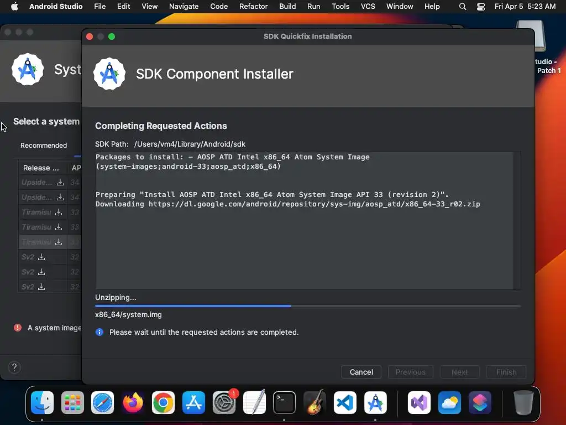Open the Code menu
This screenshot has height=425, width=566.
point(219,7)
